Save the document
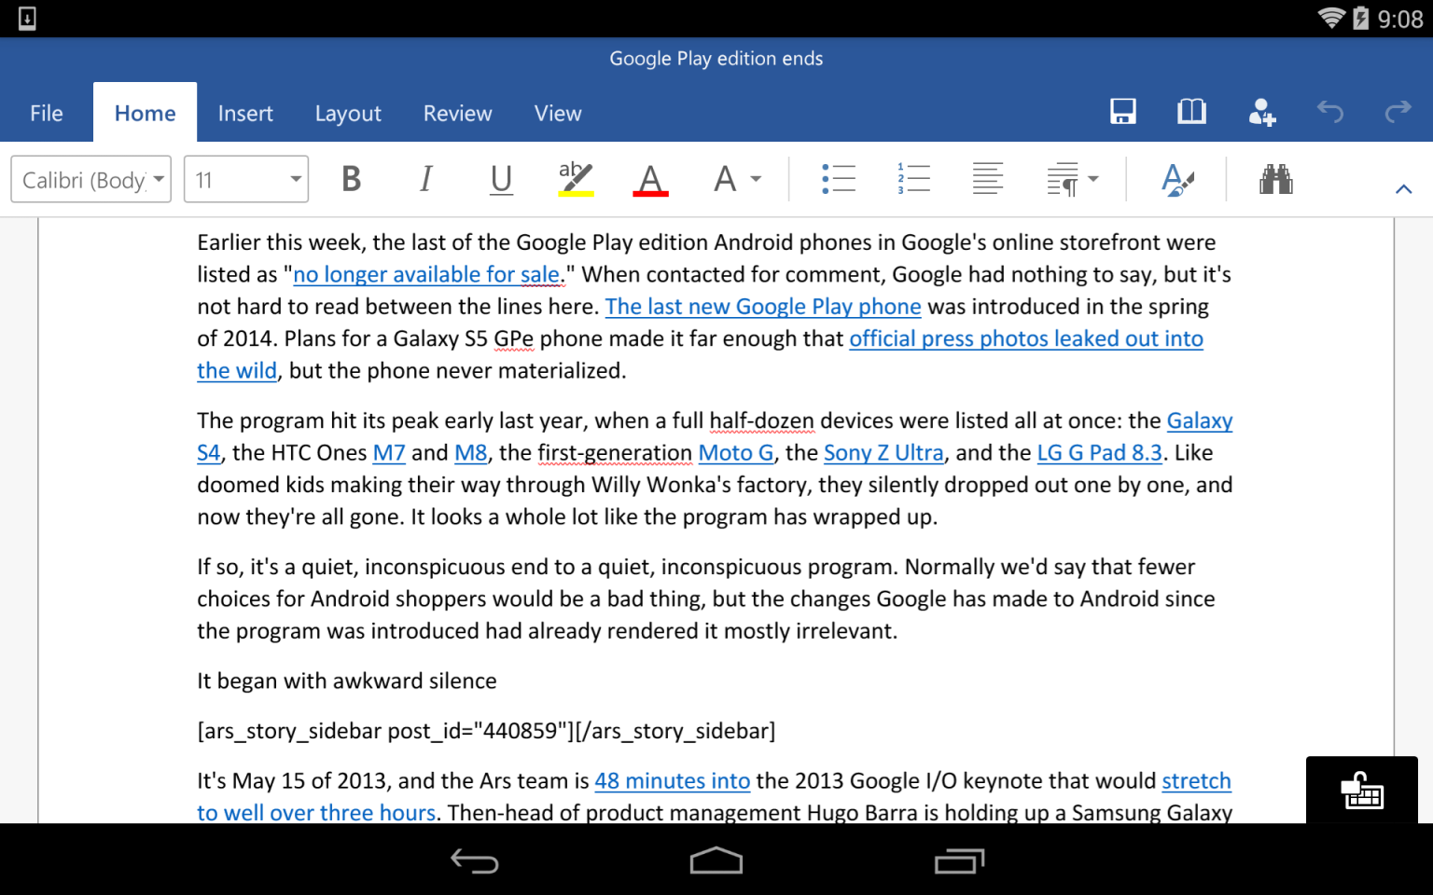The width and height of the screenshot is (1433, 895). 1122,111
